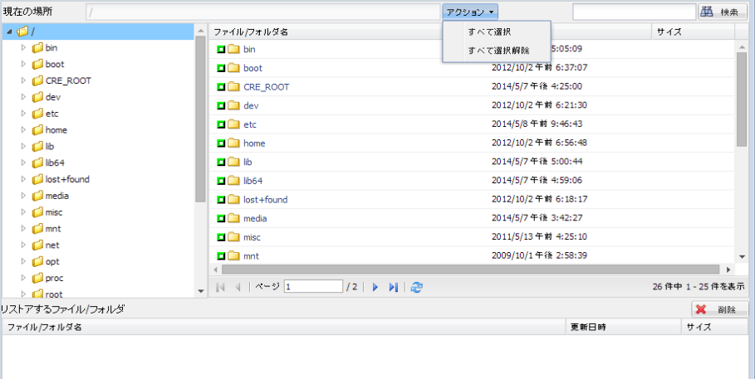Select the opt folder in tree
This screenshot has height=379, width=755.
[x=52, y=261]
